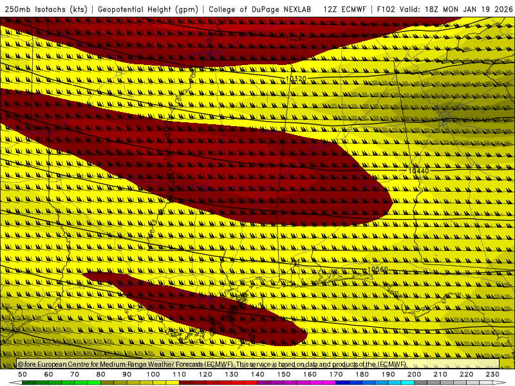Click the legend value 120
515x386 pixels.
pos(205,374)
